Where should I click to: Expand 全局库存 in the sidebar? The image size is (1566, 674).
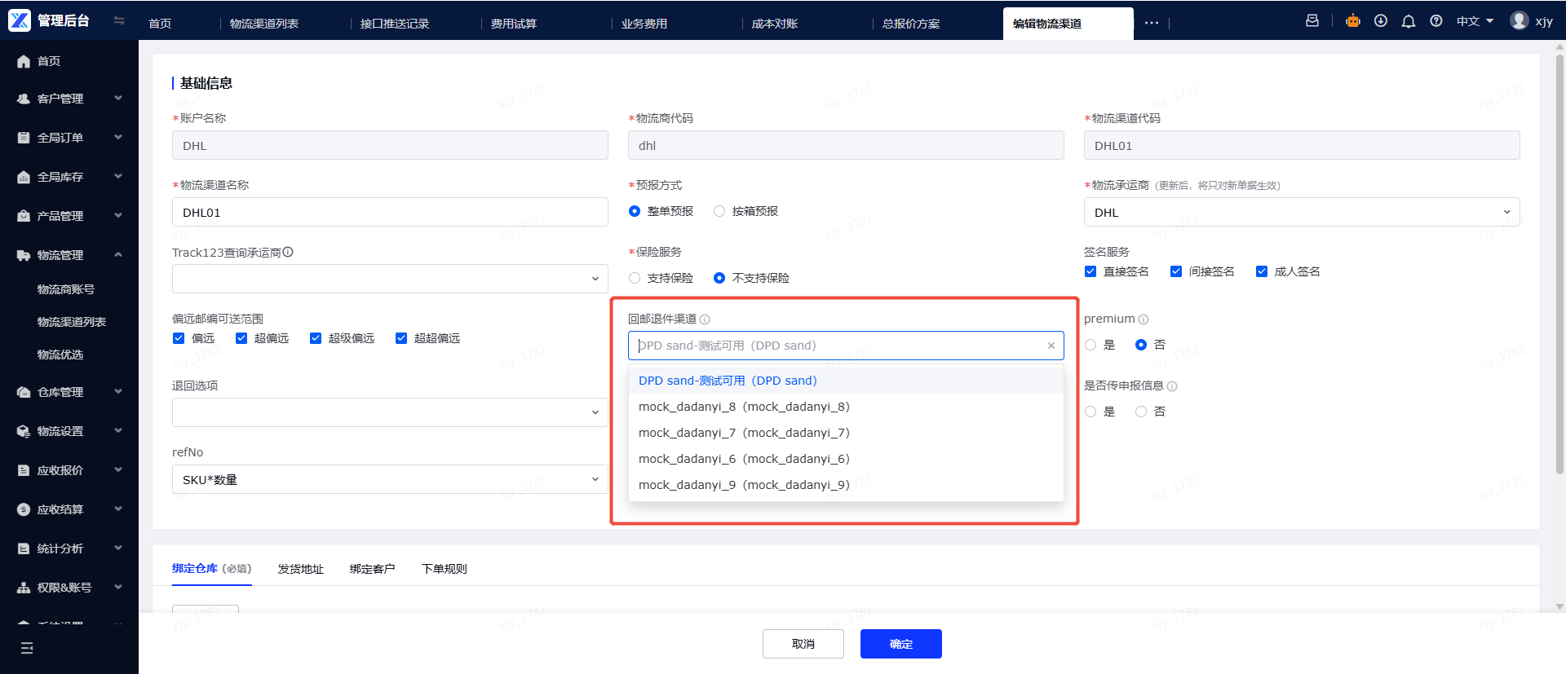click(69, 177)
